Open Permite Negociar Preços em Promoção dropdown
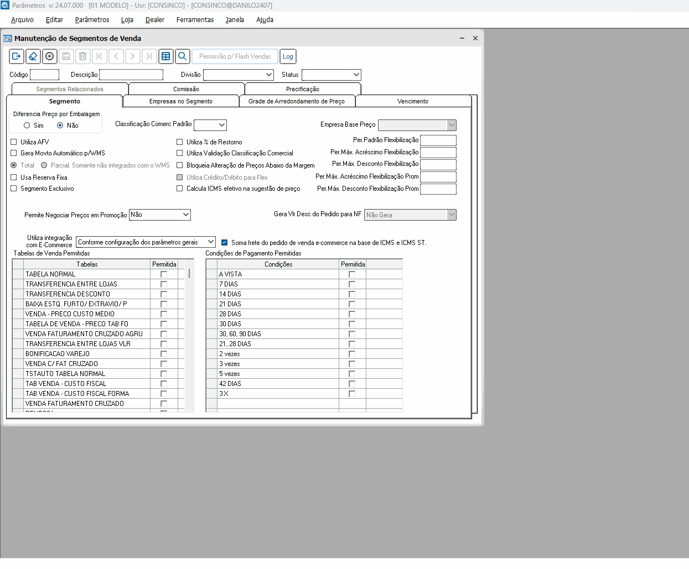The width and height of the screenshot is (689, 569). click(160, 215)
